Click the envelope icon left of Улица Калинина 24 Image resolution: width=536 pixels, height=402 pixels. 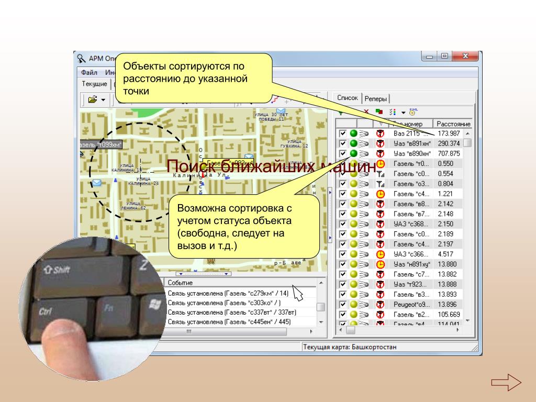click(97, 183)
